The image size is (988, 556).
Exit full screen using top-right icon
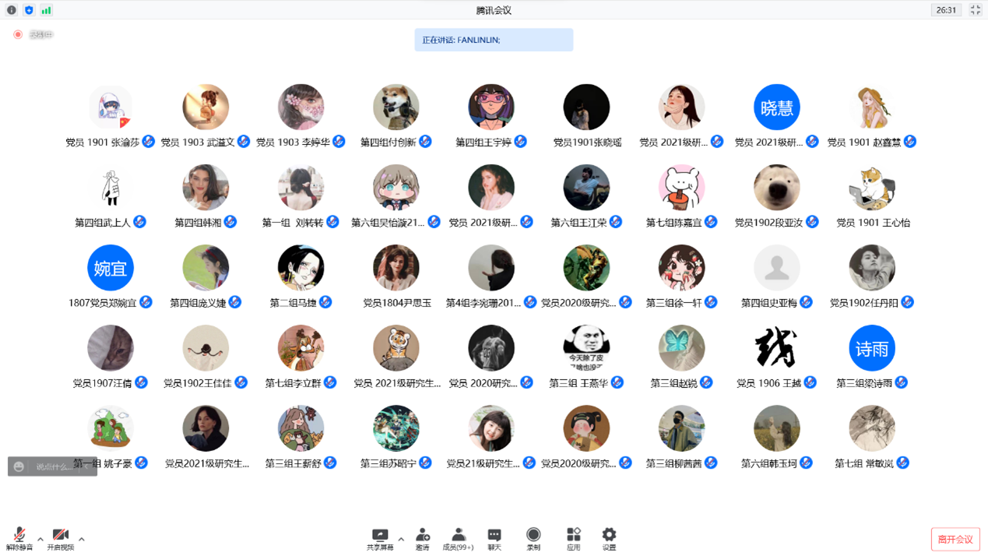point(976,10)
